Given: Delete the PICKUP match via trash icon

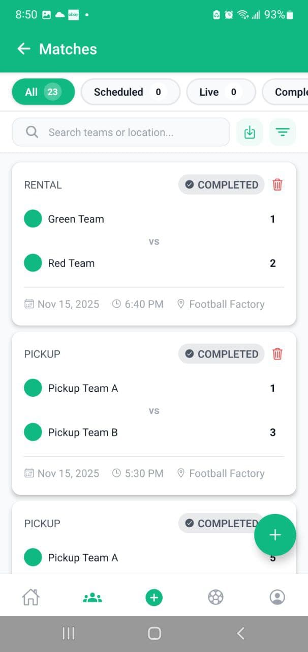Looking at the screenshot, I should (277, 354).
